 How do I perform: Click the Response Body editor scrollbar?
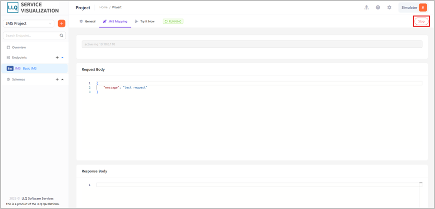click(421, 194)
